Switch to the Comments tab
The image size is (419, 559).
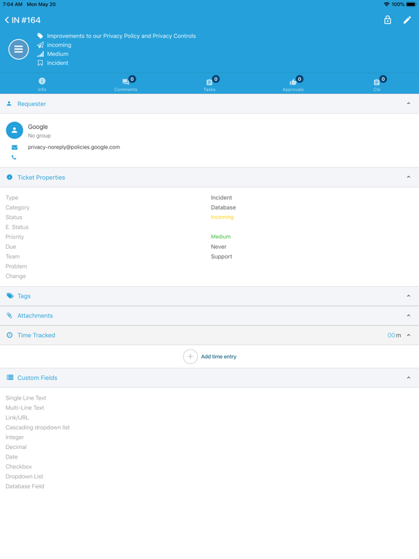click(x=125, y=84)
